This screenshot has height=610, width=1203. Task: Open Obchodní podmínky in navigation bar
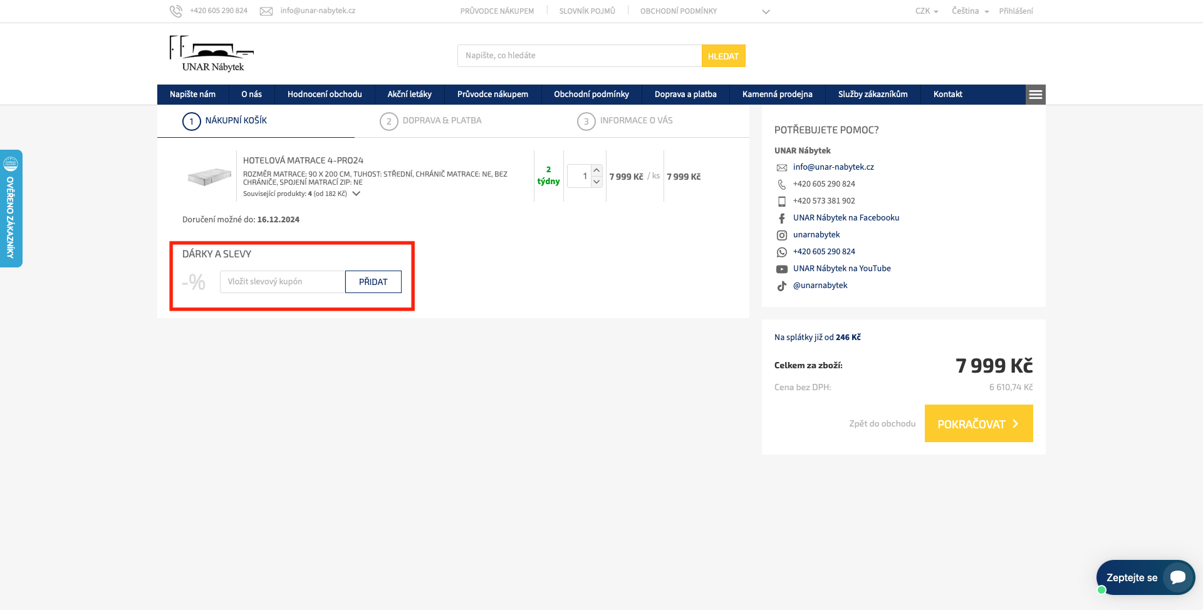591,95
